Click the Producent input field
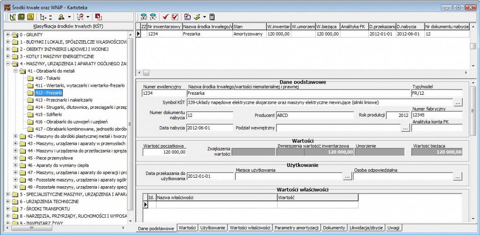480x235 pixels. [315, 115]
